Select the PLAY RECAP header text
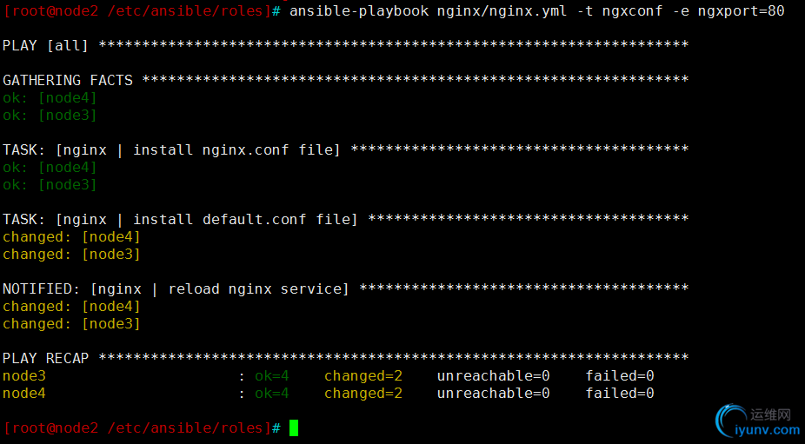Screen dimensions: 805x444 pos(45,358)
